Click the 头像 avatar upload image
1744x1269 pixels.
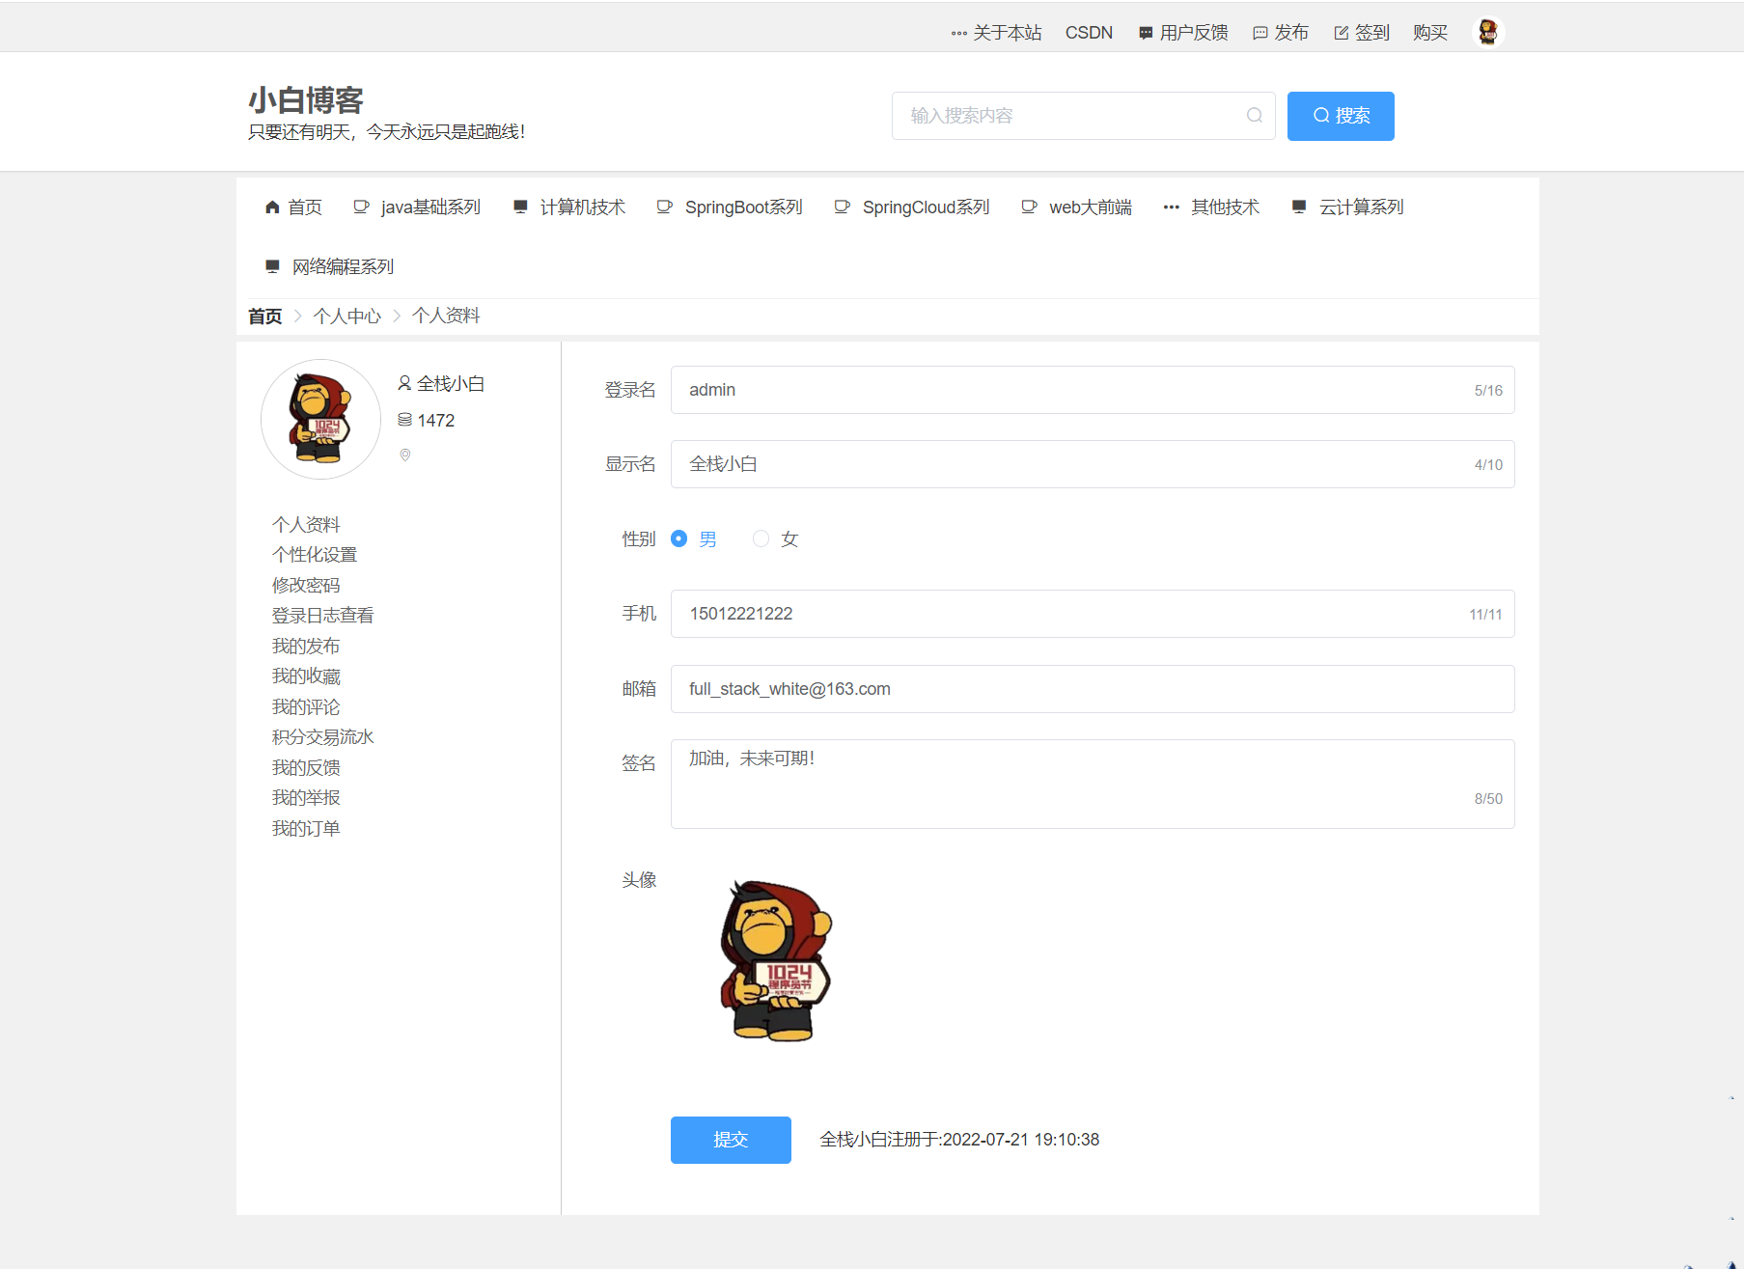point(775,960)
